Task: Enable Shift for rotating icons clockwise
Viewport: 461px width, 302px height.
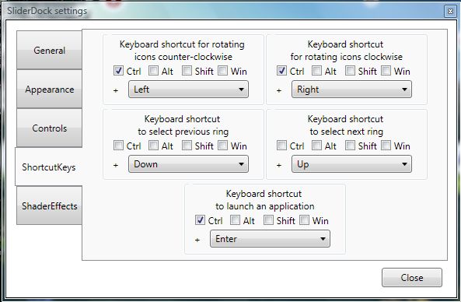Action: 350,71
